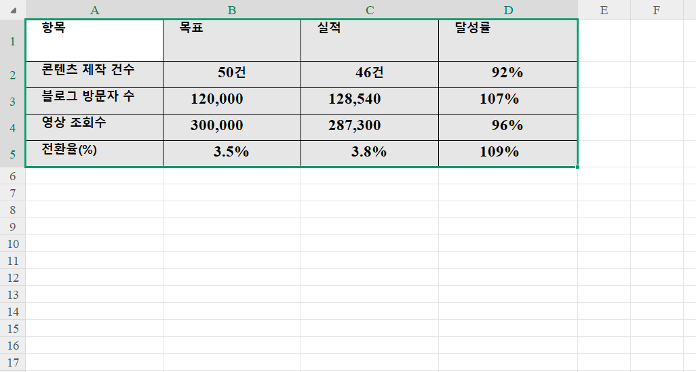696x372 pixels.
Task: Select the 50건 cell
Action: [x=232, y=75]
